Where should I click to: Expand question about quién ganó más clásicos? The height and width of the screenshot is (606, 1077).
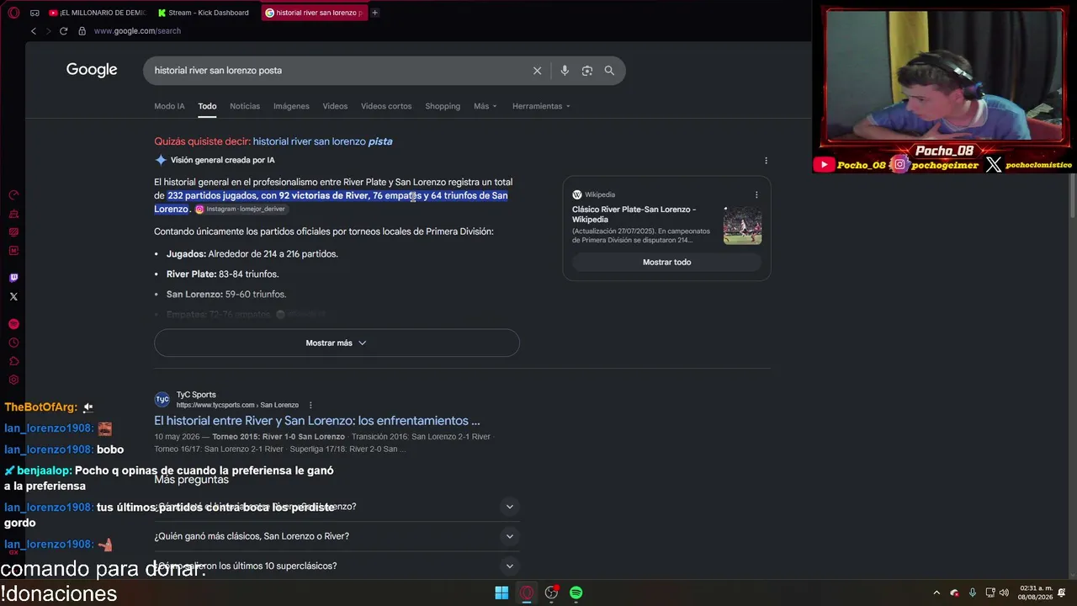(x=335, y=536)
